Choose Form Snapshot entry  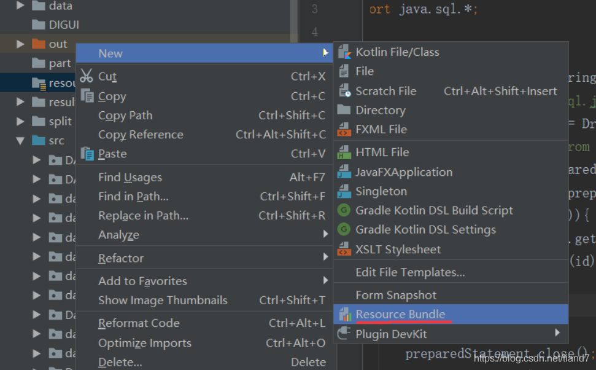(x=451, y=295)
